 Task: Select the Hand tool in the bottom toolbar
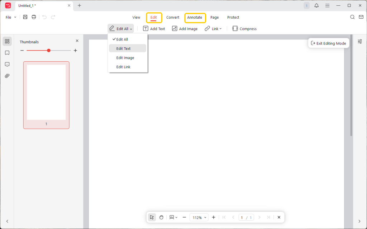click(x=161, y=217)
